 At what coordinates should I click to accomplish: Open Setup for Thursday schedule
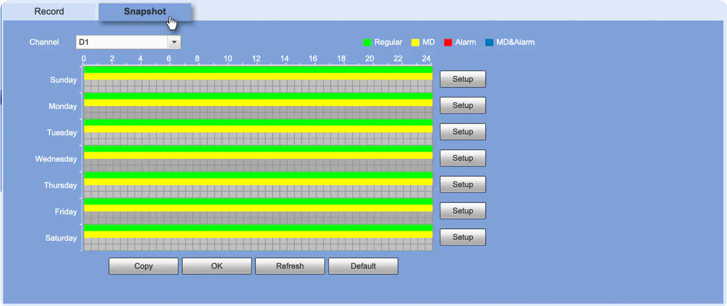[x=463, y=184]
